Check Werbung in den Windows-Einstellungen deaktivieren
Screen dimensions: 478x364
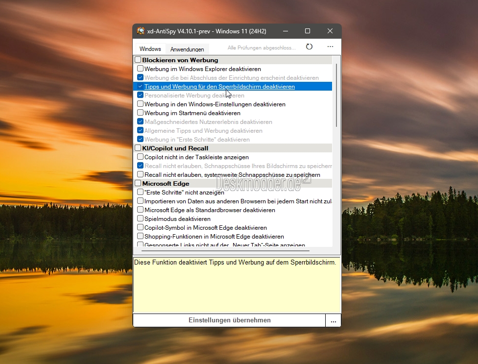point(140,104)
